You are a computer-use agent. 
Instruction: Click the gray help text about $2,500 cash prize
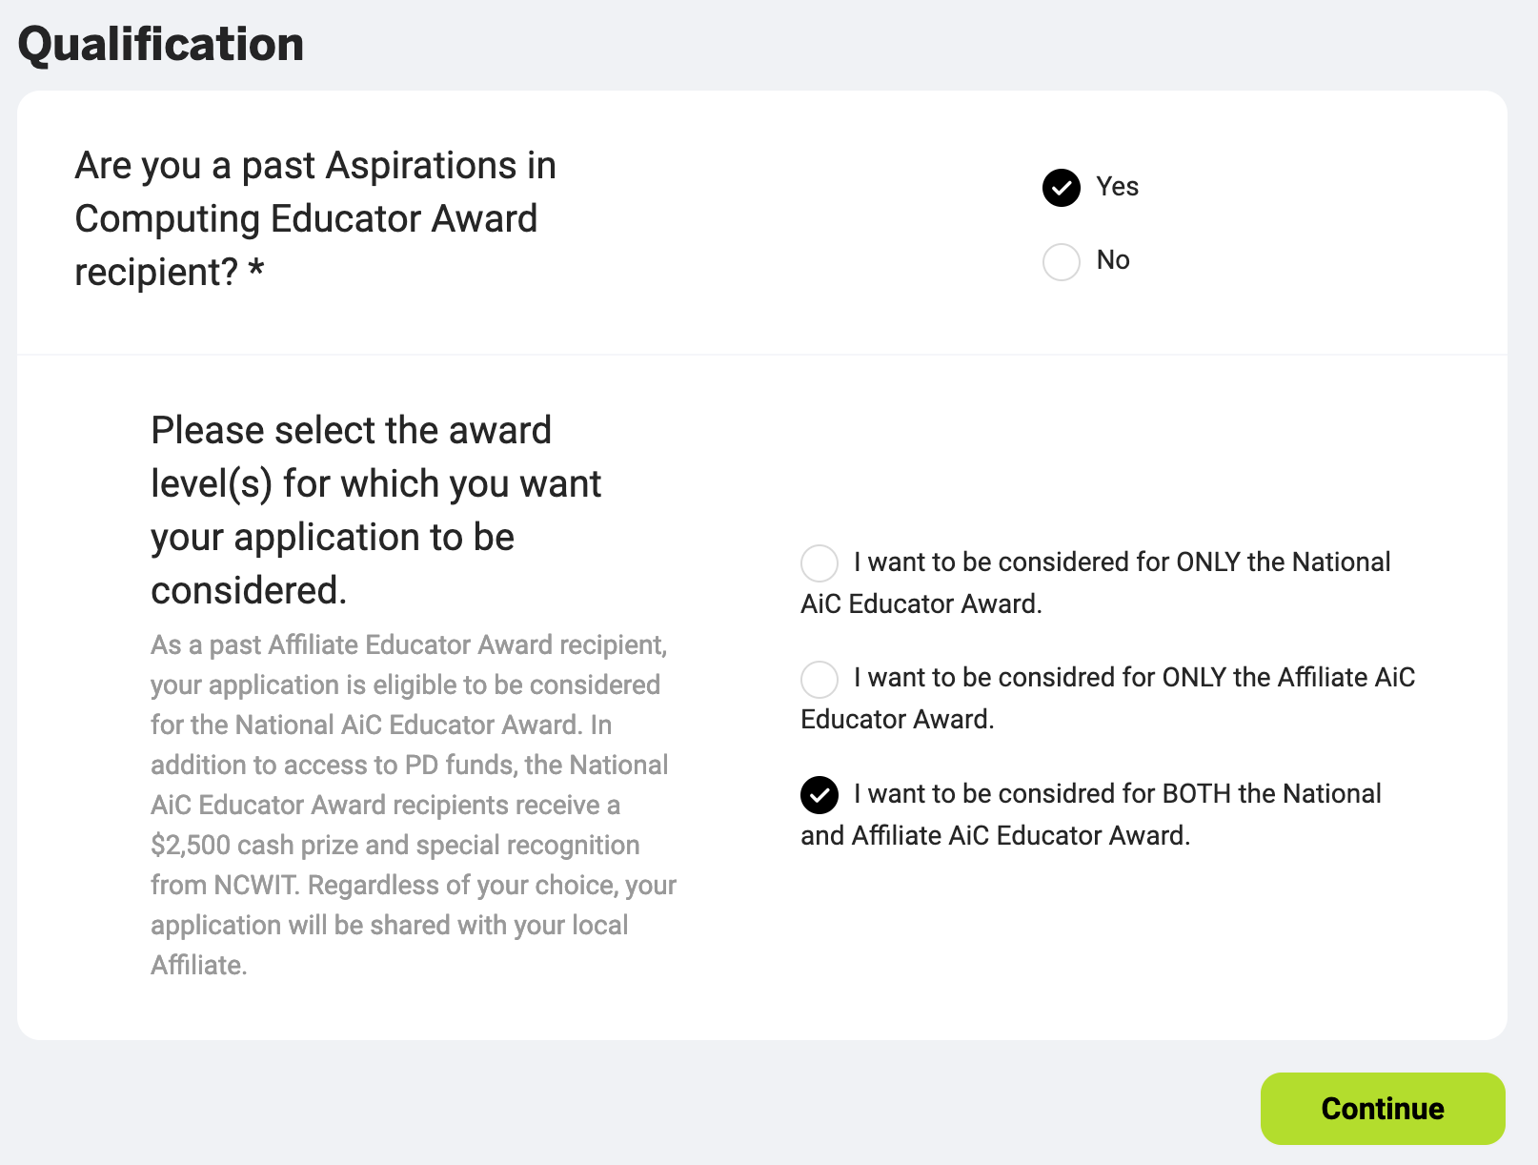point(414,805)
